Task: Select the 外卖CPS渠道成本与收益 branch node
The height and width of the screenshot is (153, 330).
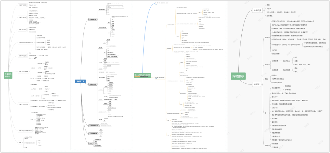Action: 25,130
